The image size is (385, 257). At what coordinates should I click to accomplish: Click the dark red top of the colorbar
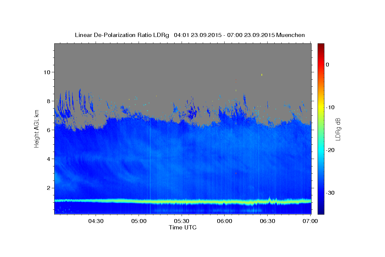(321, 46)
